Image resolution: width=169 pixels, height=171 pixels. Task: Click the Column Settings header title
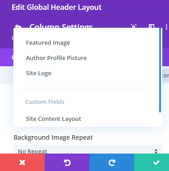point(61,26)
